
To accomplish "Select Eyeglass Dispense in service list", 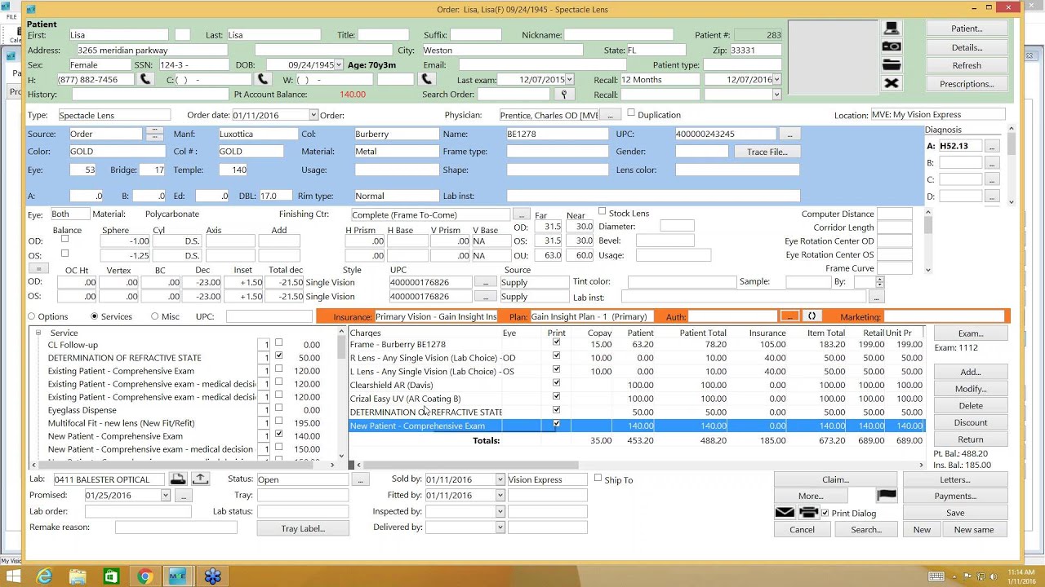I will (x=82, y=410).
